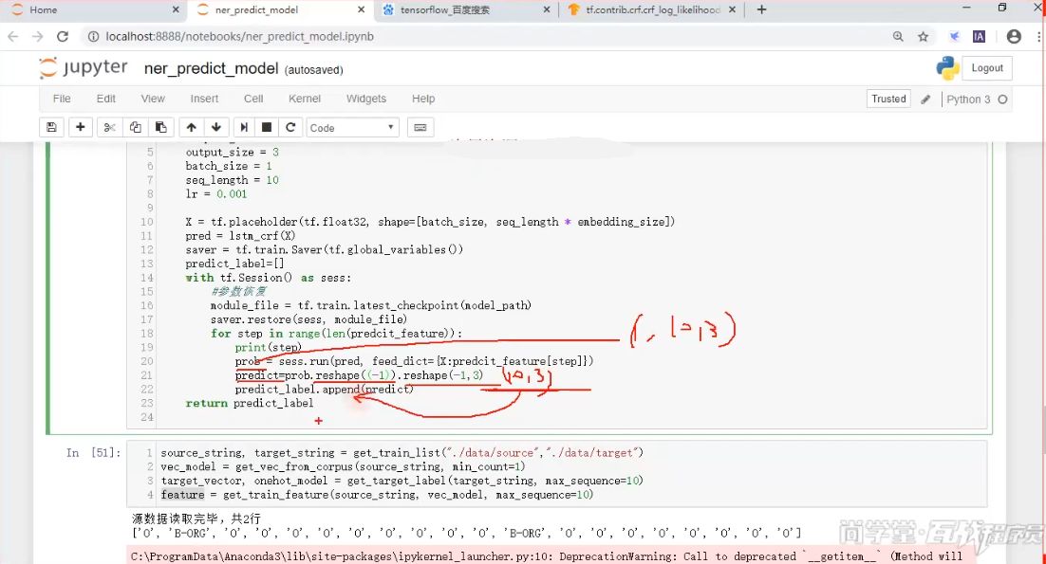
Task: Copy selected cells icon in toolbar
Action: [136, 127]
